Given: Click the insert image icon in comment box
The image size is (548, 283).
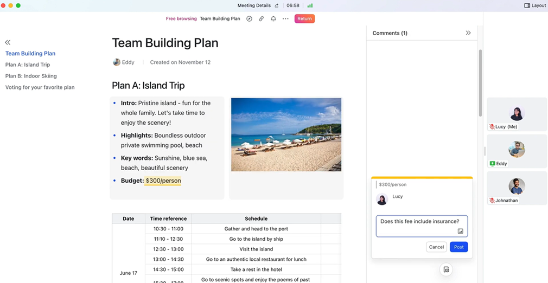Looking at the screenshot, I should (460, 231).
